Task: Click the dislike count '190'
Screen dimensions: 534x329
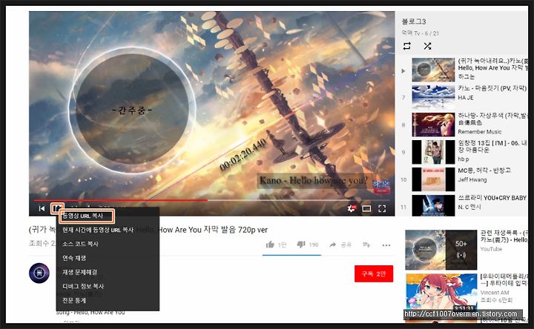Action: [x=313, y=245]
